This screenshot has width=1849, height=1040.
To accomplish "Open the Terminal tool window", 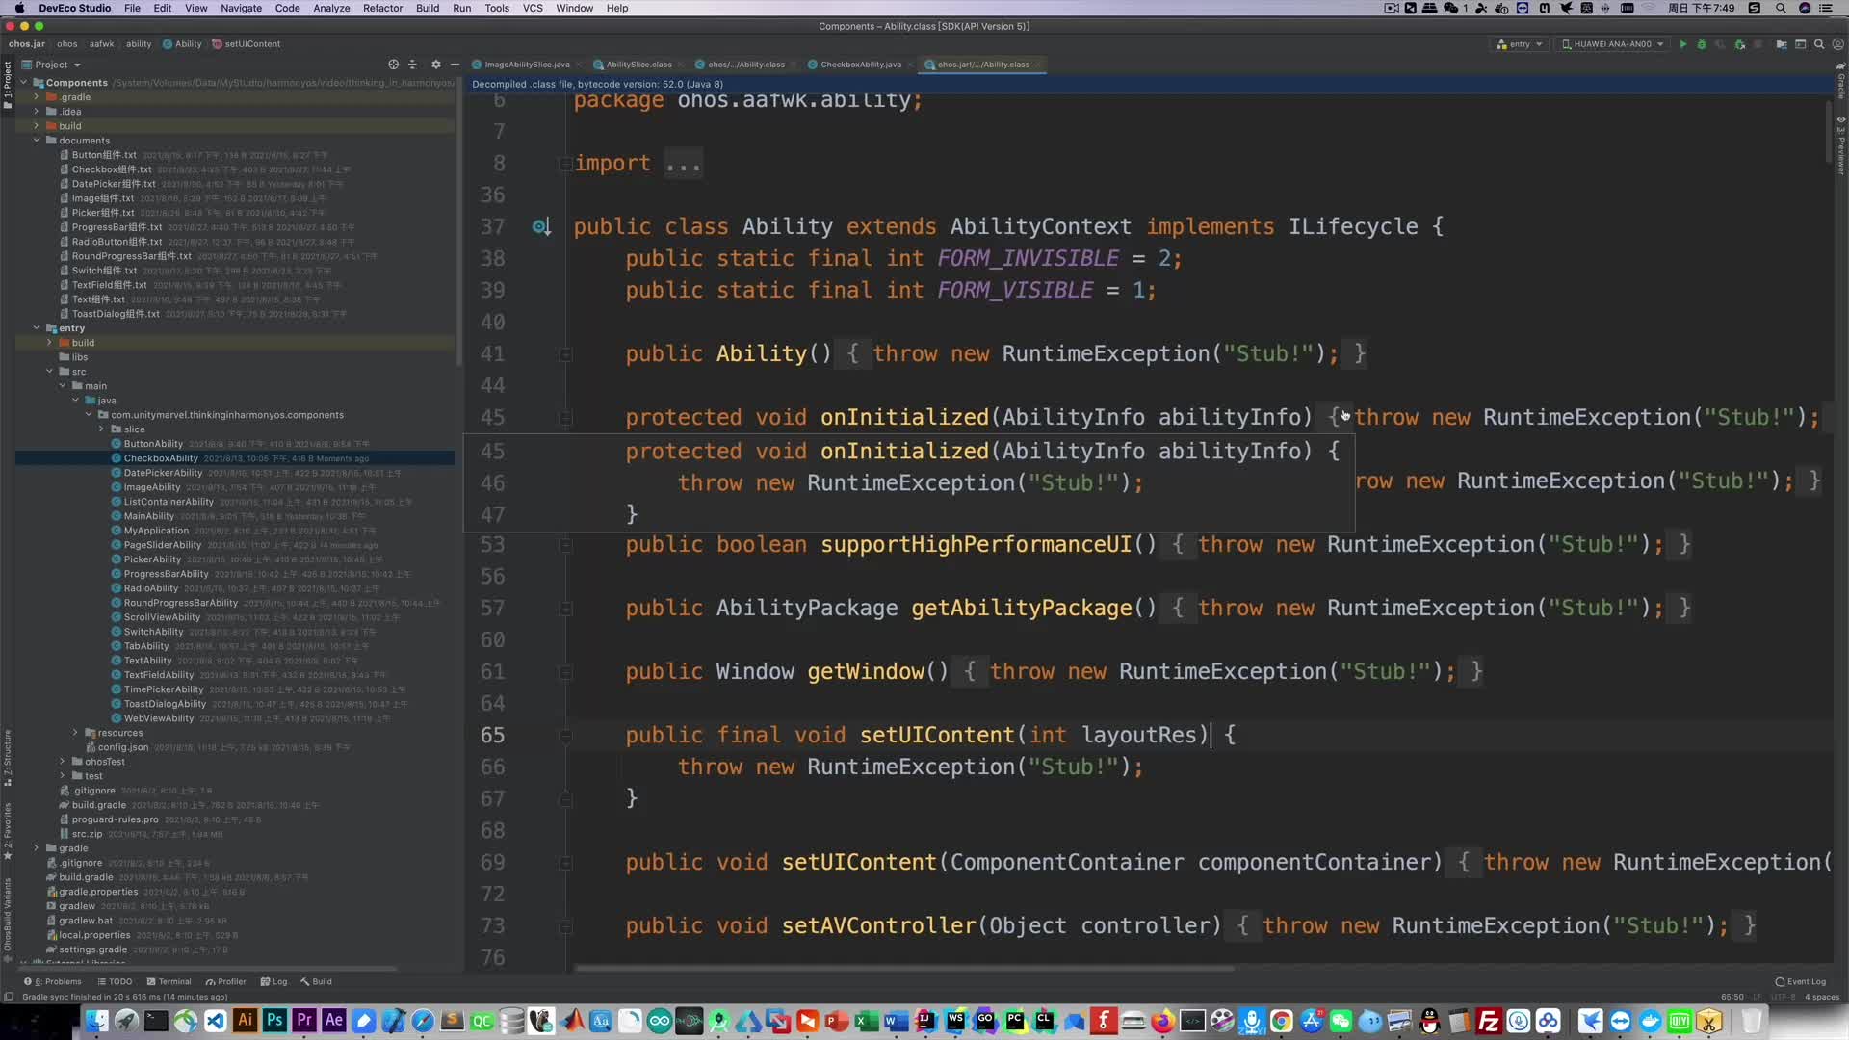I will 169,981.
